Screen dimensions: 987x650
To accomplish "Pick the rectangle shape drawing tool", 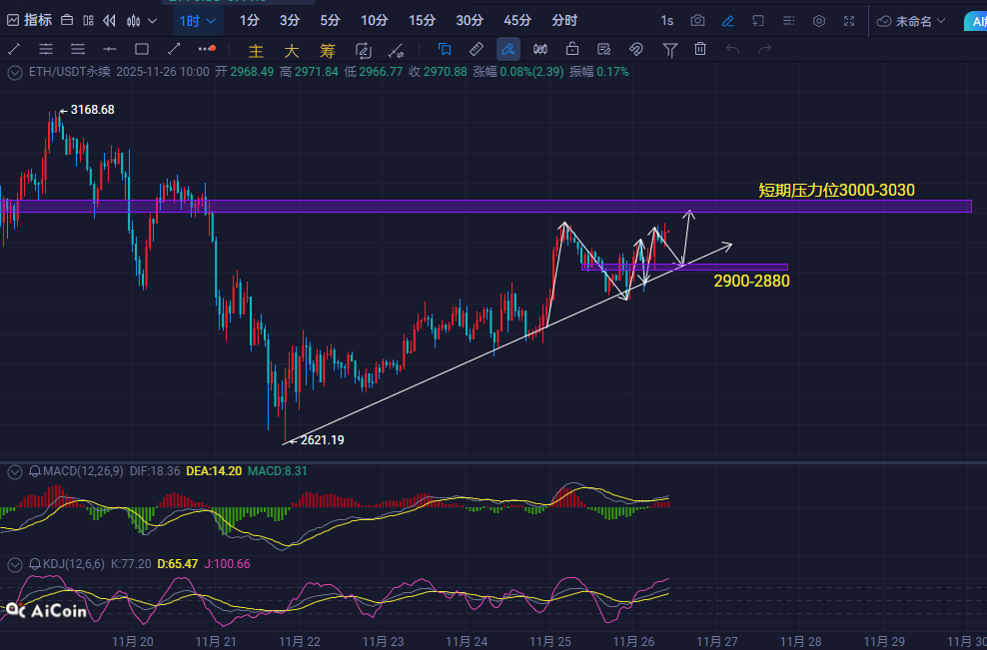I will [142, 49].
